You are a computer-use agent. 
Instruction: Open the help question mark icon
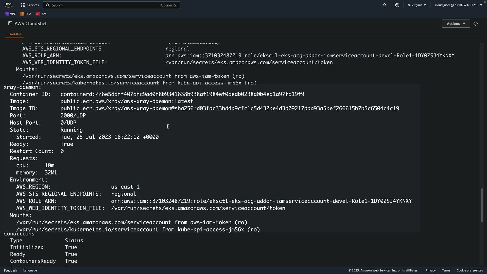click(x=397, y=5)
